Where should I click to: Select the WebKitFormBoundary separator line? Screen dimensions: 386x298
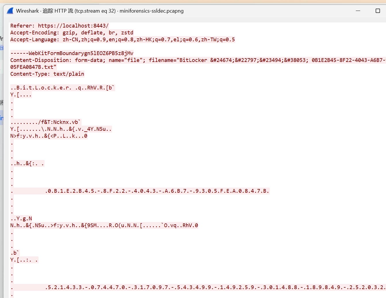pyautogui.click(x=72, y=53)
